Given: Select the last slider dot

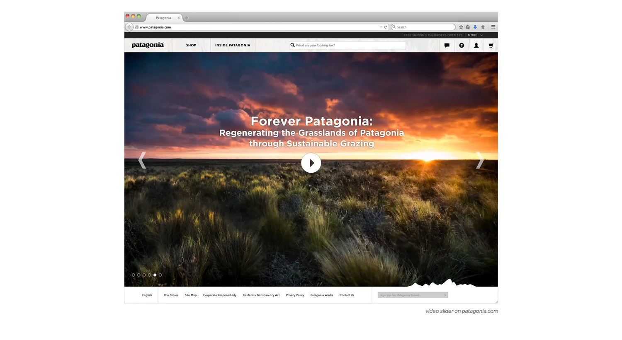Looking at the screenshot, I should 160,275.
